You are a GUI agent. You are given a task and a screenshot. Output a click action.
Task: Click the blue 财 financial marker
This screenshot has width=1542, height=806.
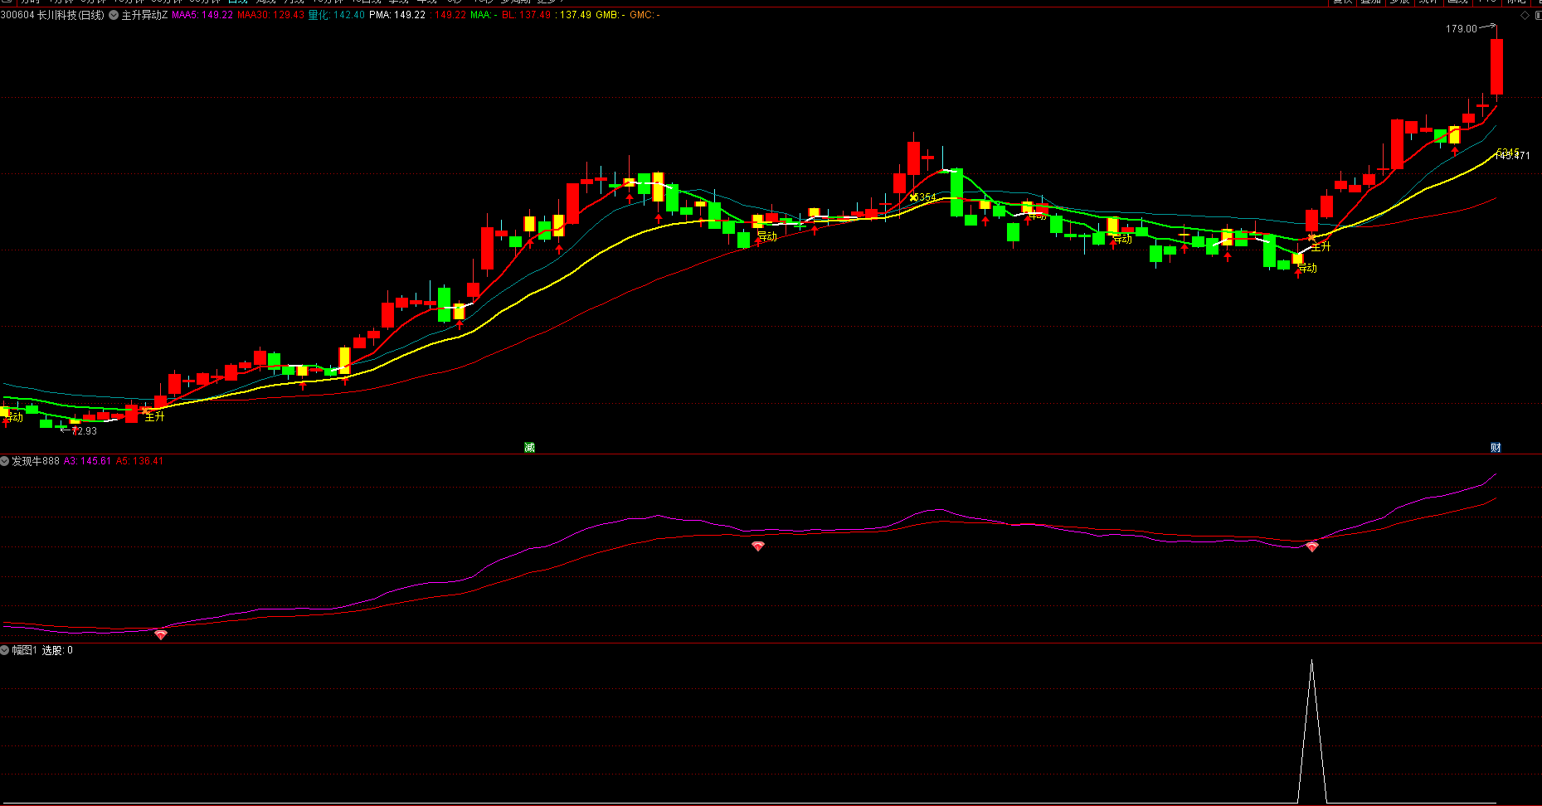pyautogui.click(x=1496, y=448)
